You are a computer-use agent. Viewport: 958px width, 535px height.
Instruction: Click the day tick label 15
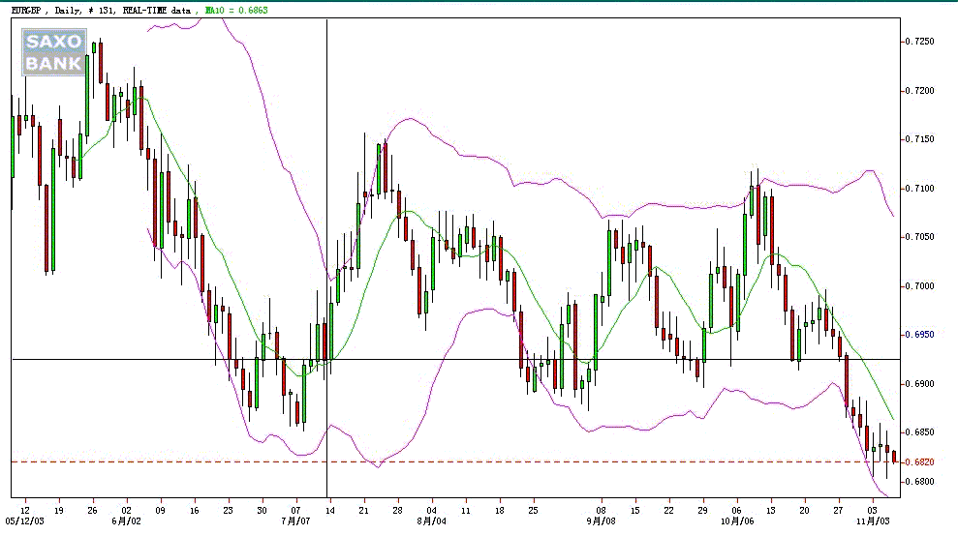pos(635,511)
